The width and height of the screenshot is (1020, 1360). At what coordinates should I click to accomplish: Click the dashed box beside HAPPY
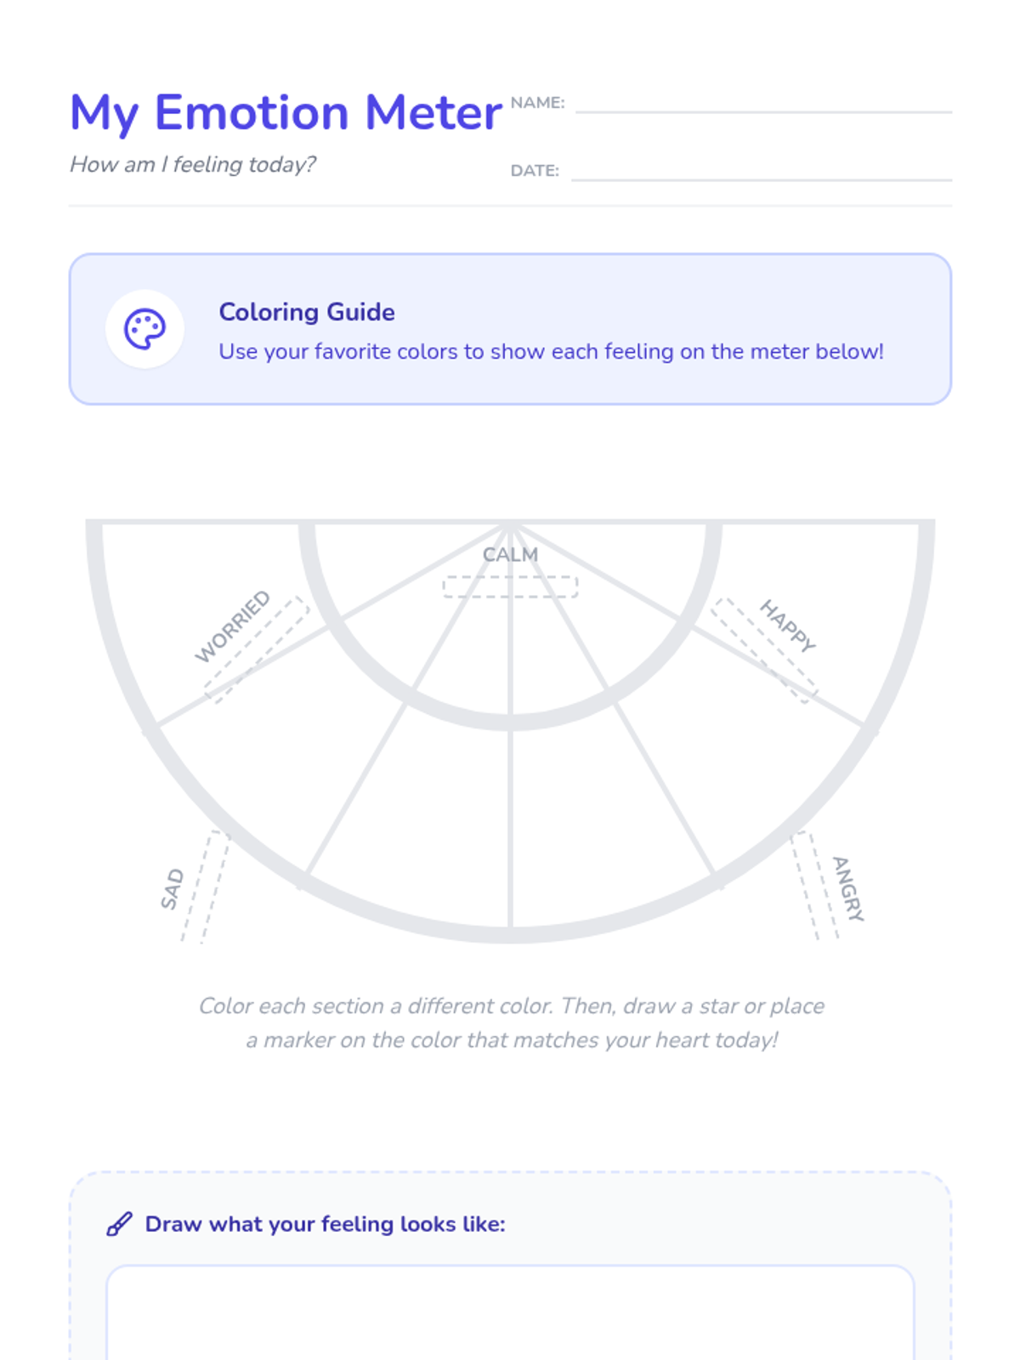pos(764,650)
